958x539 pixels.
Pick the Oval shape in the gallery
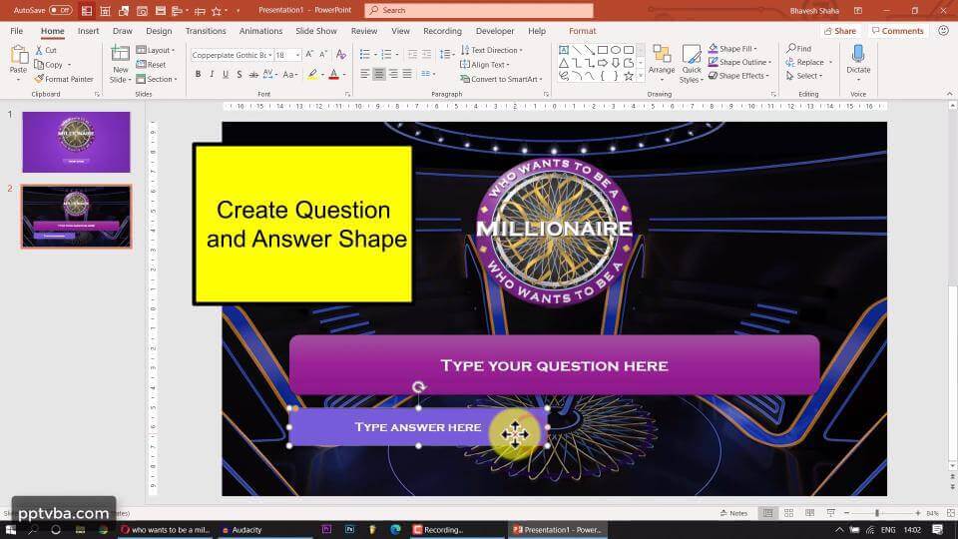pos(616,50)
